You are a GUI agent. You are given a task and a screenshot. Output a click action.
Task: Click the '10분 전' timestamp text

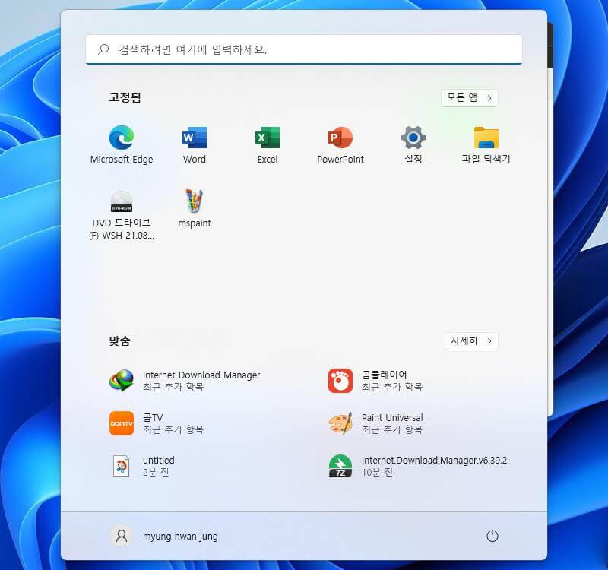coord(377,472)
